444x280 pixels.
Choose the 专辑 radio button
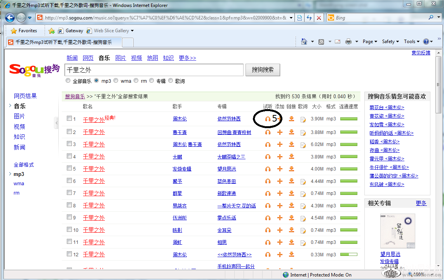click(x=151, y=81)
